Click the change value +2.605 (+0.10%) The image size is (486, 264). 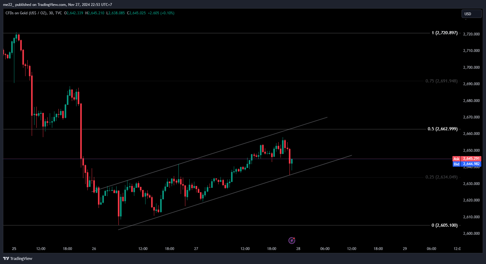[x=161, y=13]
